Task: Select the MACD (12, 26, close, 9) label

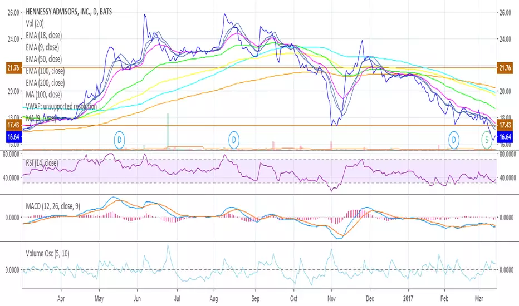Action: 53,206
